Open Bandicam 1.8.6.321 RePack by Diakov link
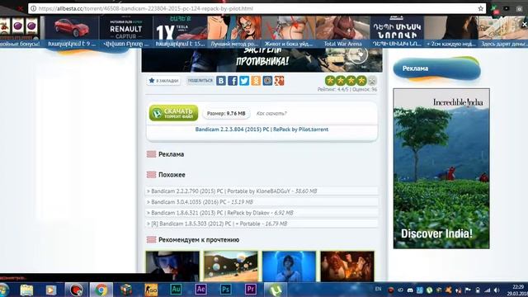528x297 pixels. [x=222, y=213]
